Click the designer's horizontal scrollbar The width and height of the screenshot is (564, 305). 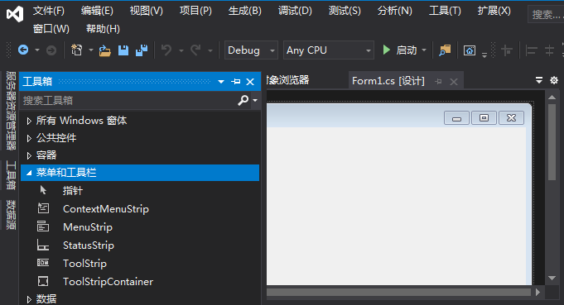(399, 292)
